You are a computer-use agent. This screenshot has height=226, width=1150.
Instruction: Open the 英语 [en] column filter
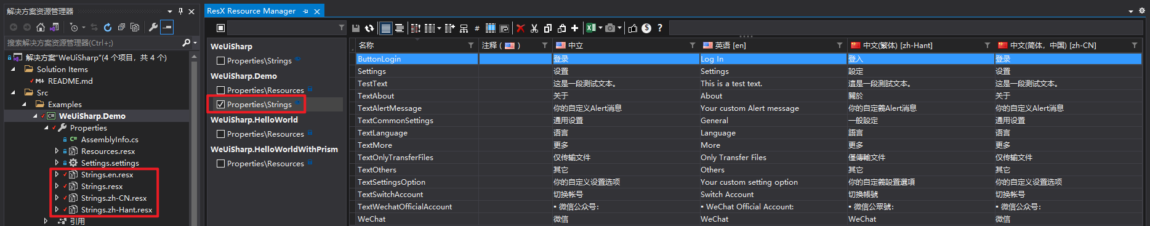[x=839, y=45]
